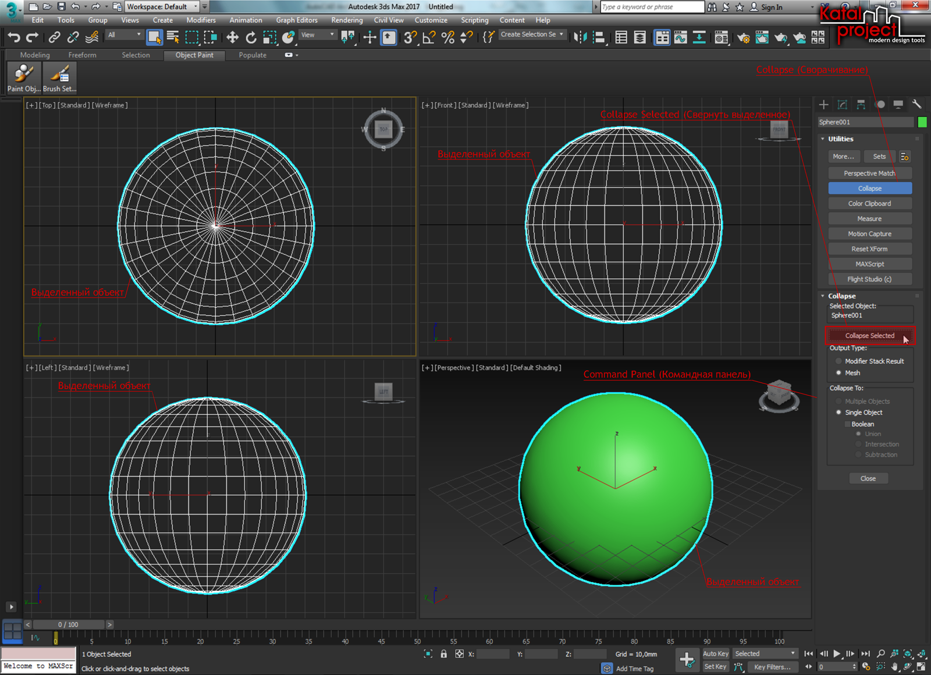This screenshot has height=675, width=931.
Task: Click the green object color swatch
Action: [922, 122]
